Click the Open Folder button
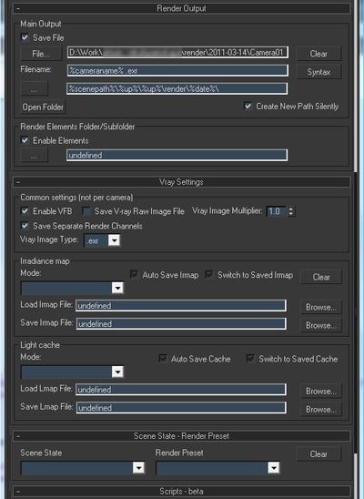Screen dimensions: 364x499 click(x=43, y=107)
